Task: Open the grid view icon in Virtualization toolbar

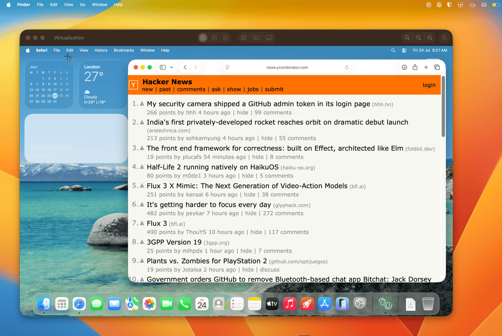Action: pyautogui.click(x=243, y=38)
